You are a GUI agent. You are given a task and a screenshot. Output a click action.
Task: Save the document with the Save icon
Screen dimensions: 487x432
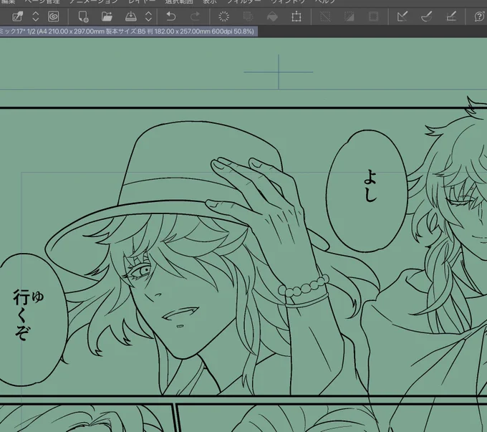point(131,16)
